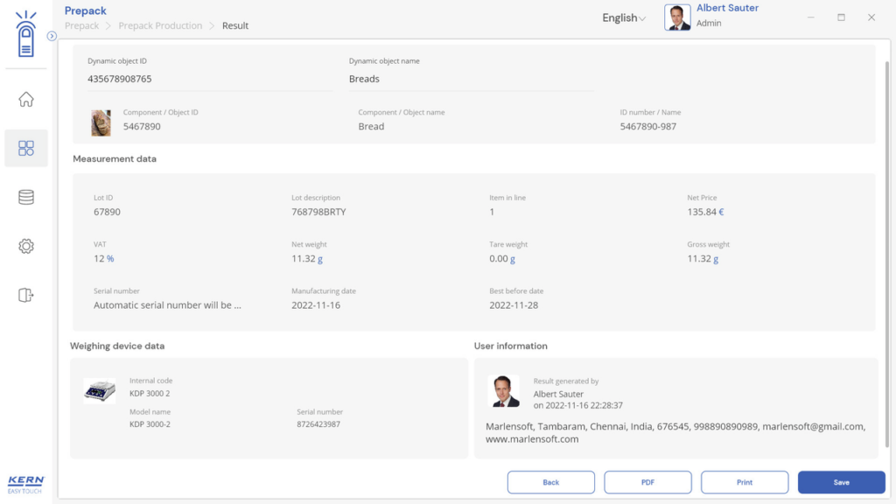The image size is (896, 504).
Task: Click the Back button
Action: pos(551,482)
